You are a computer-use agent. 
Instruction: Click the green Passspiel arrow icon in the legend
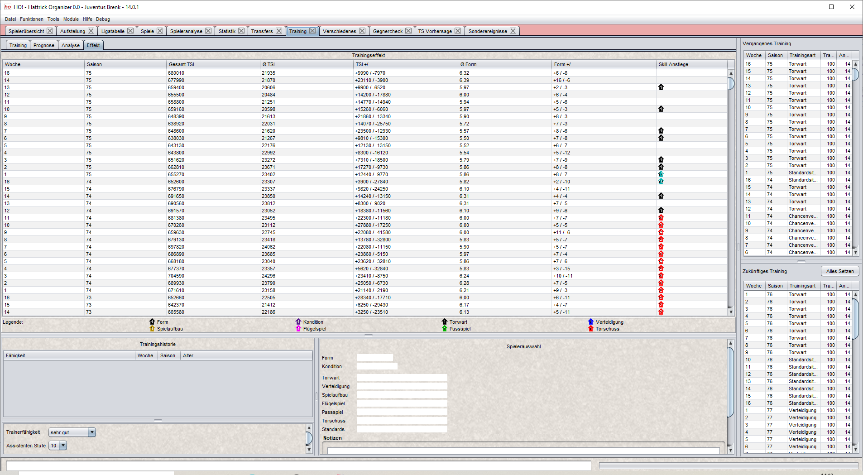coord(445,329)
